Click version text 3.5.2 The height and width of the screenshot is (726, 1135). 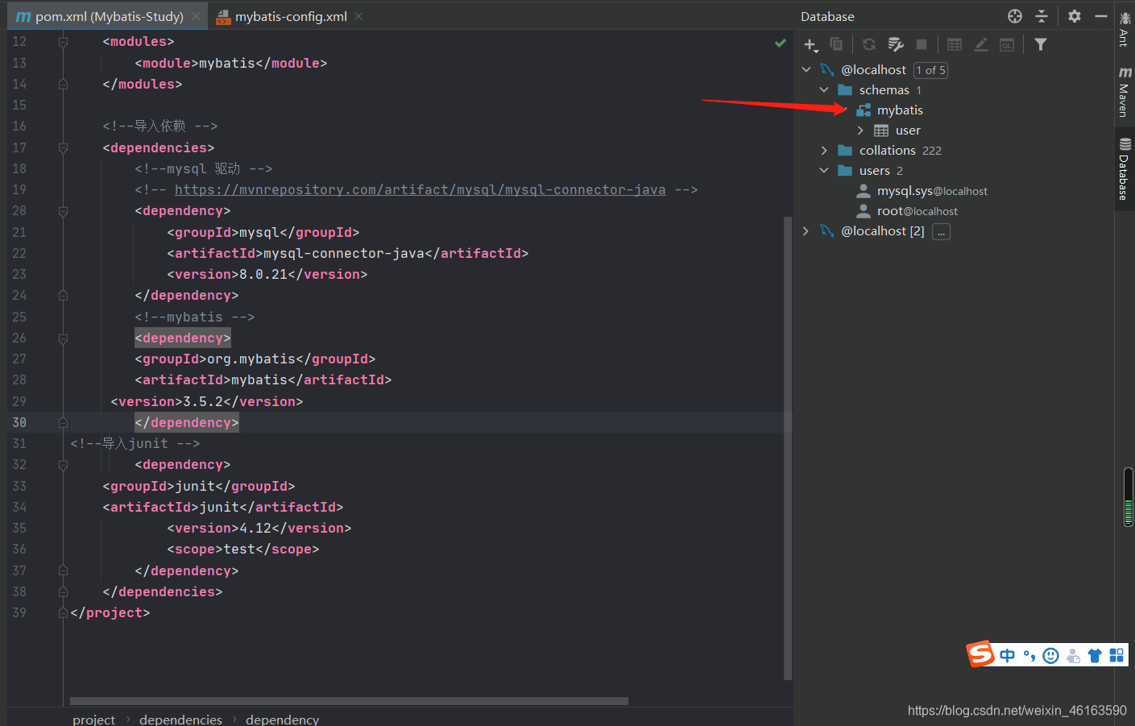[203, 402]
